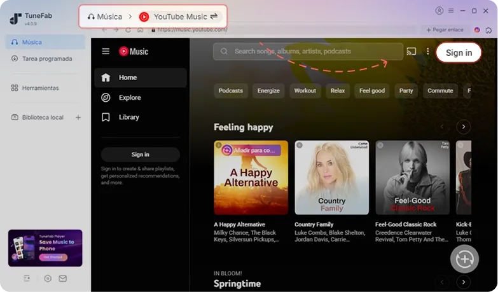Viewport: 498px width, 292px height.
Task: Open Herramientas in the sidebar
Action: [45, 88]
